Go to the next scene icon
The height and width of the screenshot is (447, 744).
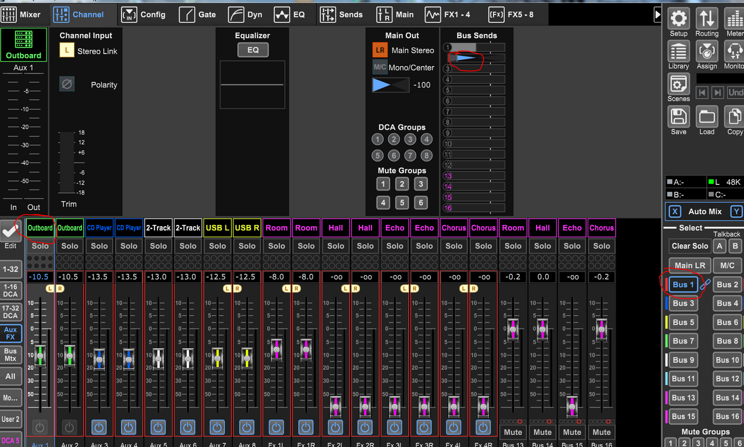[x=718, y=92]
